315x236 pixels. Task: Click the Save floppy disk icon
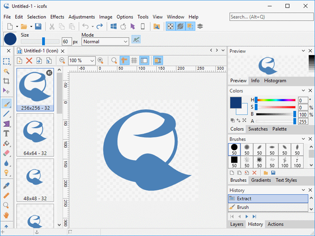[38, 26]
